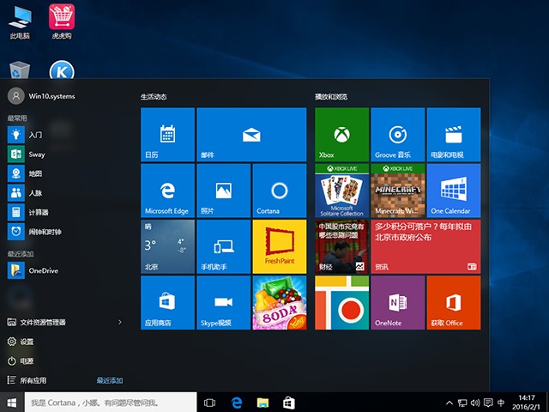Open 计算器 from the app list

coord(38,212)
